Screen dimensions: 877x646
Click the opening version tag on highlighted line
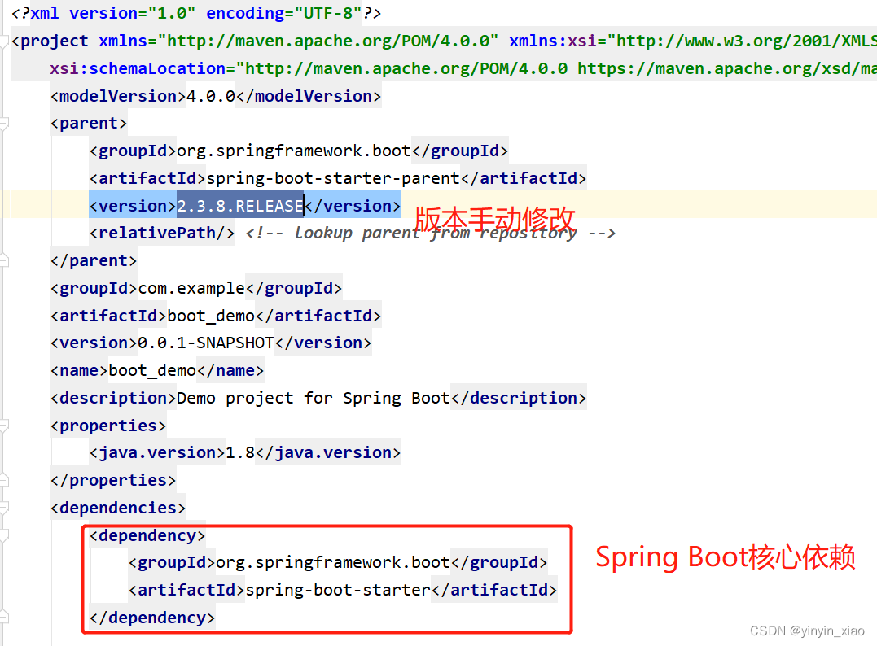click(133, 206)
